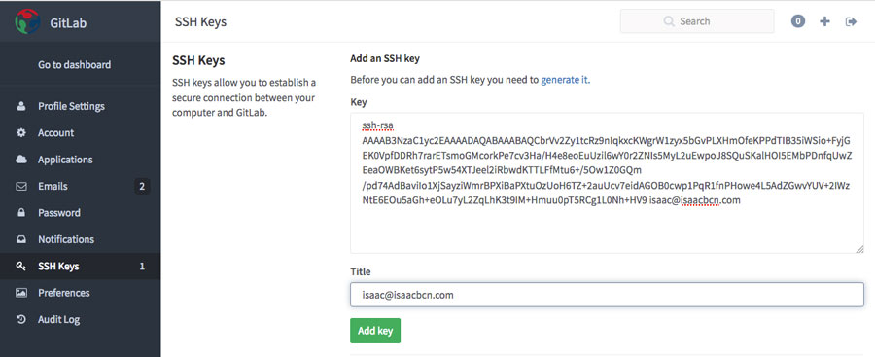Click the Preferences image icon
The image size is (875, 357).
(21, 293)
